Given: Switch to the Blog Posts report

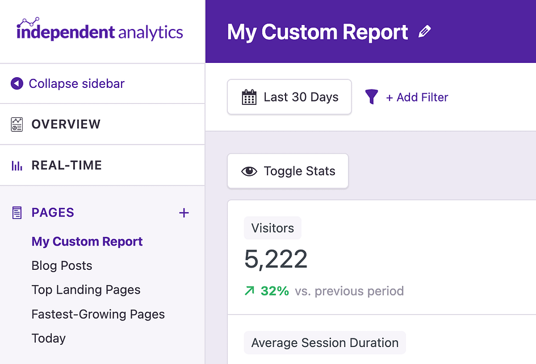Looking at the screenshot, I should (x=62, y=265).
